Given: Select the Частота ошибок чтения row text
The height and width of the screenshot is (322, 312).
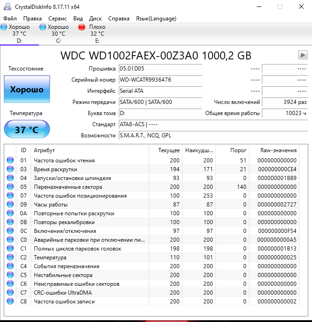Looking at the screenshot, I should pyautogui.click(x=64, y=161).
